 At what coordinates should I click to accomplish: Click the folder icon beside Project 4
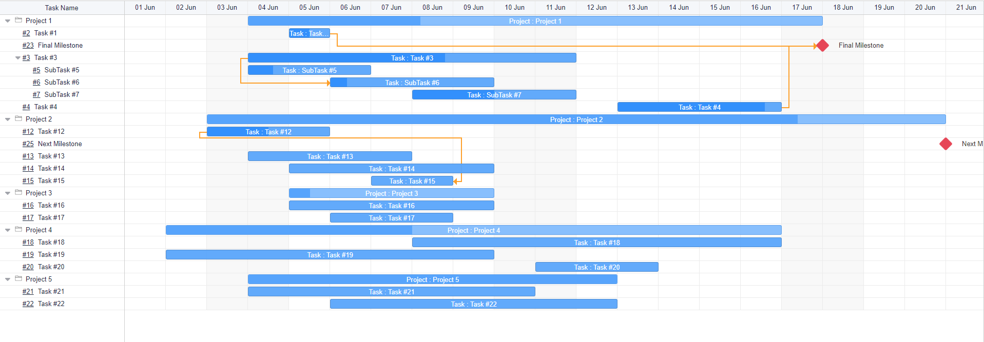(18, 230)
